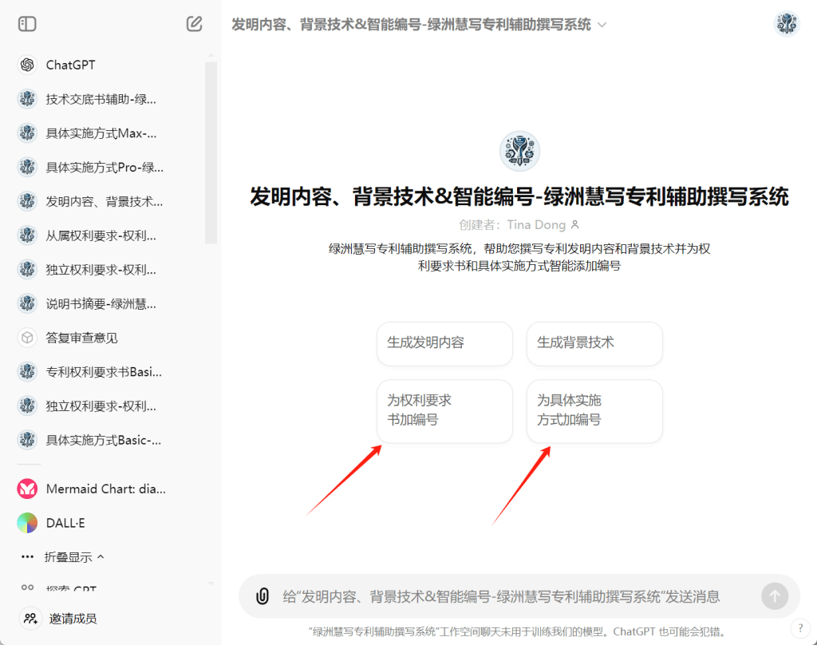
Task: Select the 生成发明内容 prompt card
Action: point(444,343)
